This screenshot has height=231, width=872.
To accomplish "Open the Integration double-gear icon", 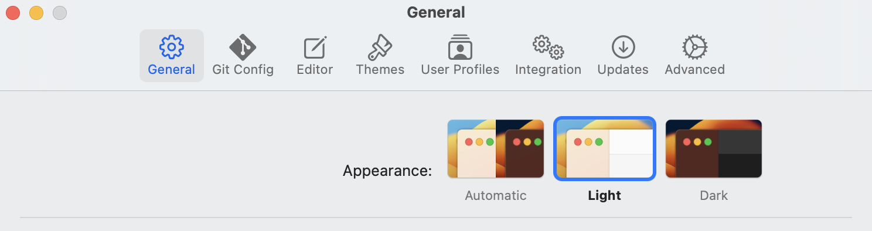I will pos(548,47).
